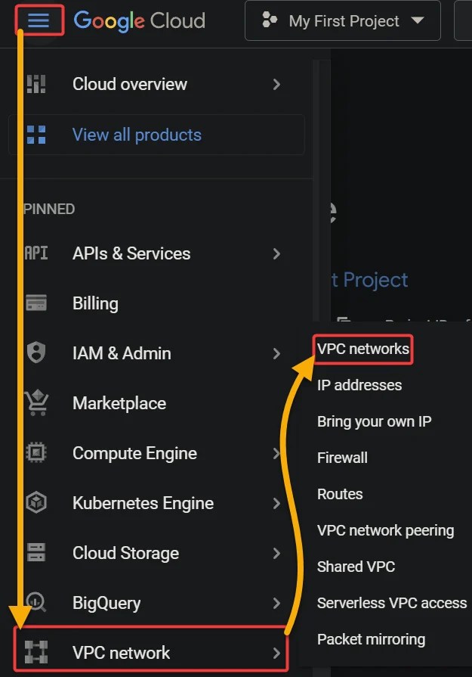Select Firewall in the submenu
472x677 pixels.
[342, 458]
